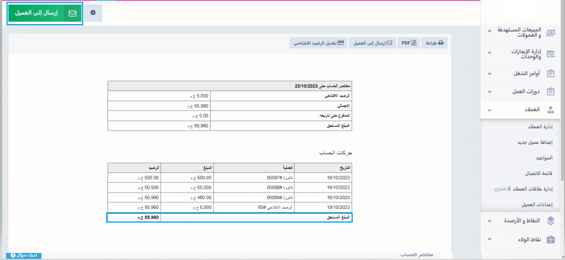Click the Clients (العملاء) people icon
565x260 pixels.
coord(551,110)
